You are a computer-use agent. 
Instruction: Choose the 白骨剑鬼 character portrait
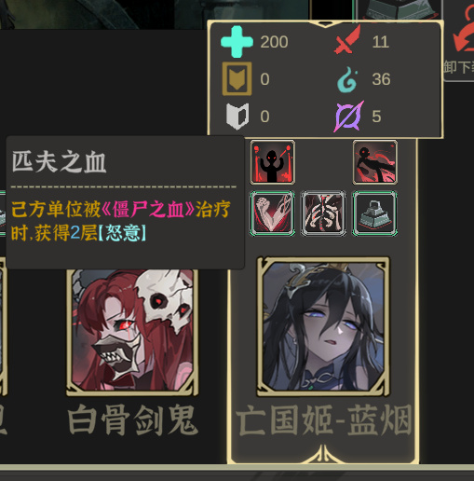[132, 331]
